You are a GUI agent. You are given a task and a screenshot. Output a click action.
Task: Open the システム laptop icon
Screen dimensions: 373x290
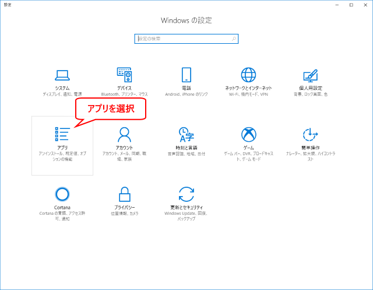pyautogui.click(x=62, y=75)
